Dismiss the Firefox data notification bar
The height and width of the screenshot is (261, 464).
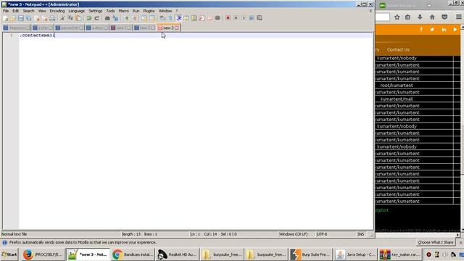click(461, 242)
